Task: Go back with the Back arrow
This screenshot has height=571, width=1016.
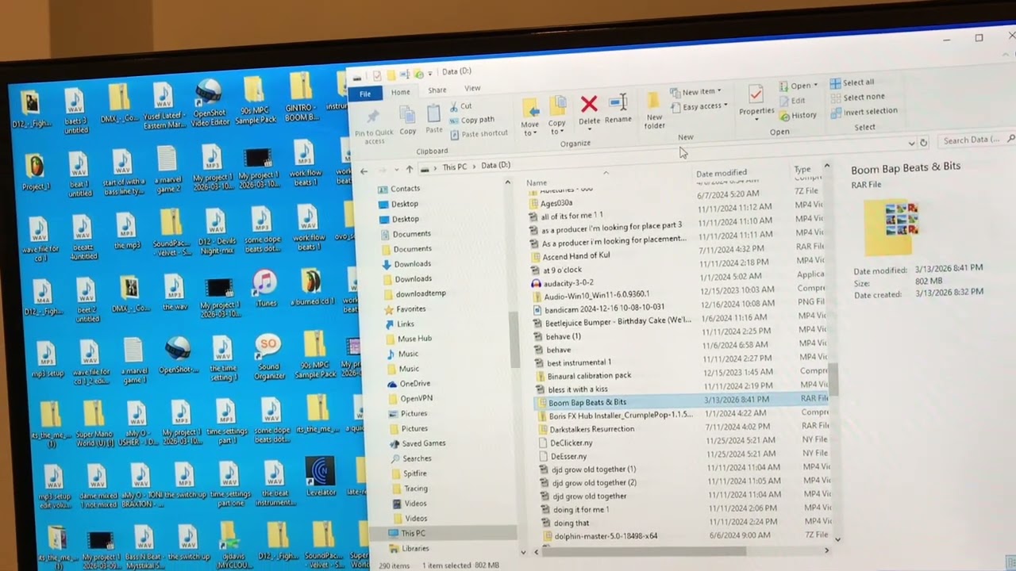Action: click(364, 171)
